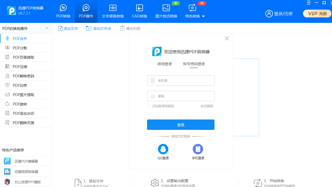Choose PDF压缩 operation
The image size is (332, 187).
(26, 66)
